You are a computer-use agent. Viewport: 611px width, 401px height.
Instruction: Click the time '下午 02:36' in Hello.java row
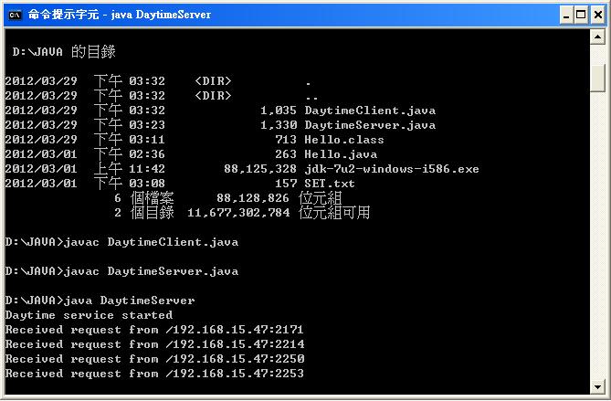click(130, 154)
